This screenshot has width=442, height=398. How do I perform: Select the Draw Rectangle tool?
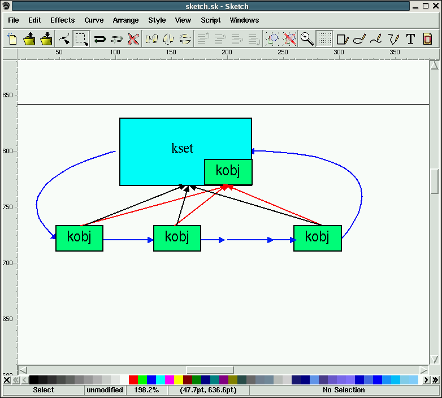click(342, 39)
